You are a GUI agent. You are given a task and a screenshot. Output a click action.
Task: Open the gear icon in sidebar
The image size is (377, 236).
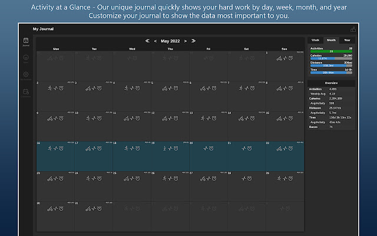point(26,75)
